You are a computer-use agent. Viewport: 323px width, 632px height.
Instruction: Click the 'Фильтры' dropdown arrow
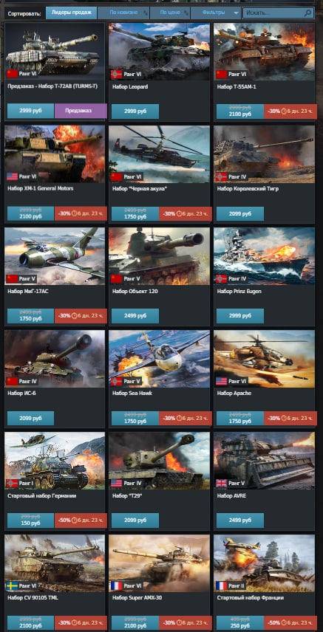(x=236, y=13)
